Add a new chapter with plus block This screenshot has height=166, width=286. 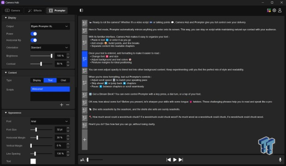click(x=84, y=140)
